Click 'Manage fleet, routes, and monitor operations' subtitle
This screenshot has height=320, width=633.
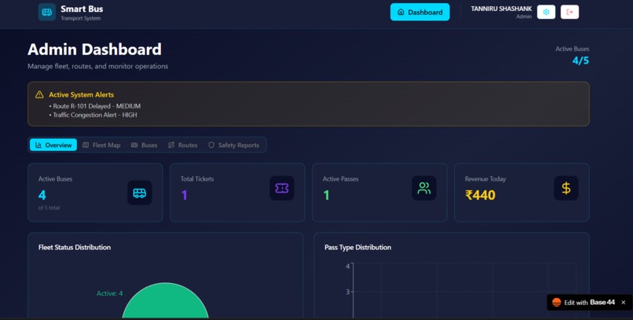(97, 66)
